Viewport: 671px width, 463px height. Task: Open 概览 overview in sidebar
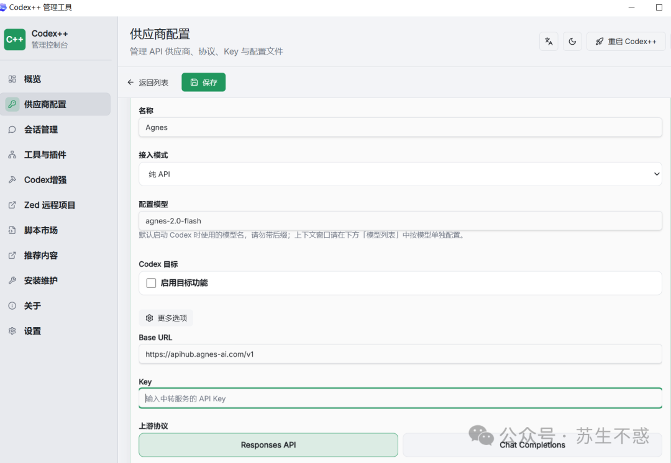pyautogui.click(x=55, y=79)
